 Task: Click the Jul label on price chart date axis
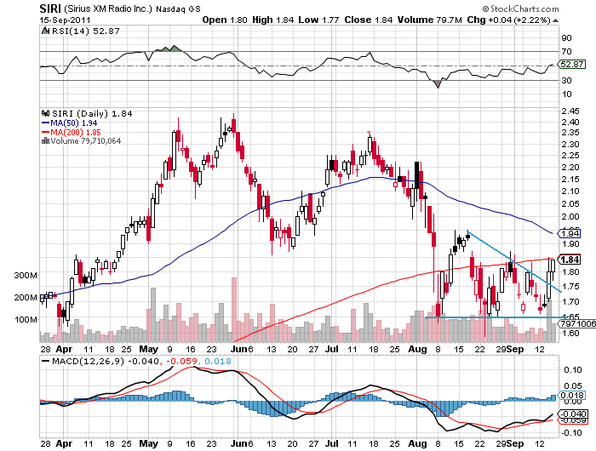coord(332,349)
